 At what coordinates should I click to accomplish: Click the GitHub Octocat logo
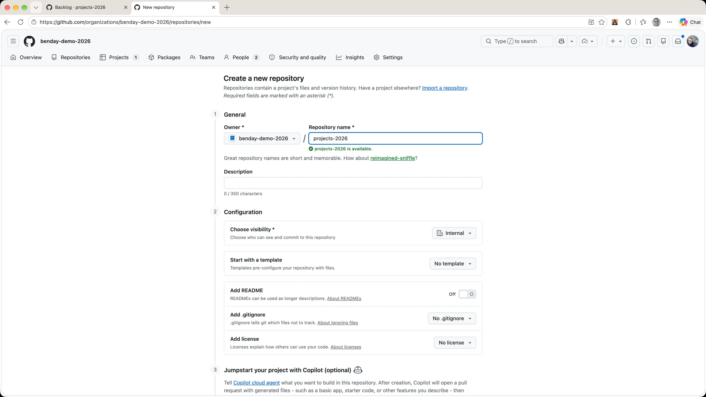pyautogui.click(x=29, y=41)
